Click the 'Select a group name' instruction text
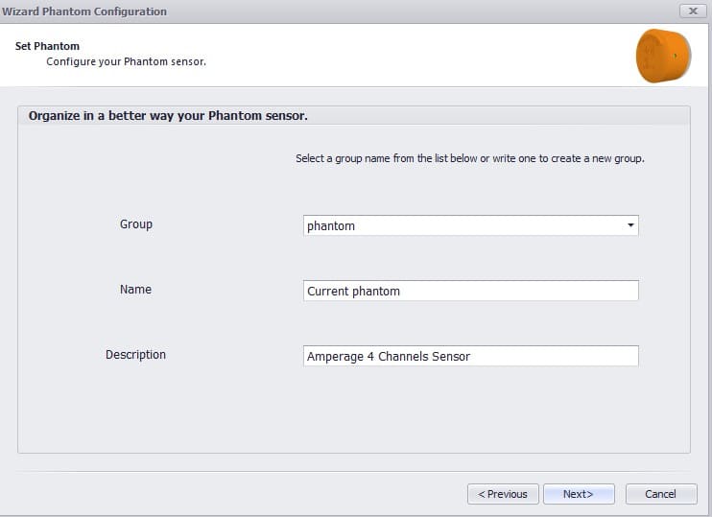Screen dimensions: 712x517 [x=470, y=158]
